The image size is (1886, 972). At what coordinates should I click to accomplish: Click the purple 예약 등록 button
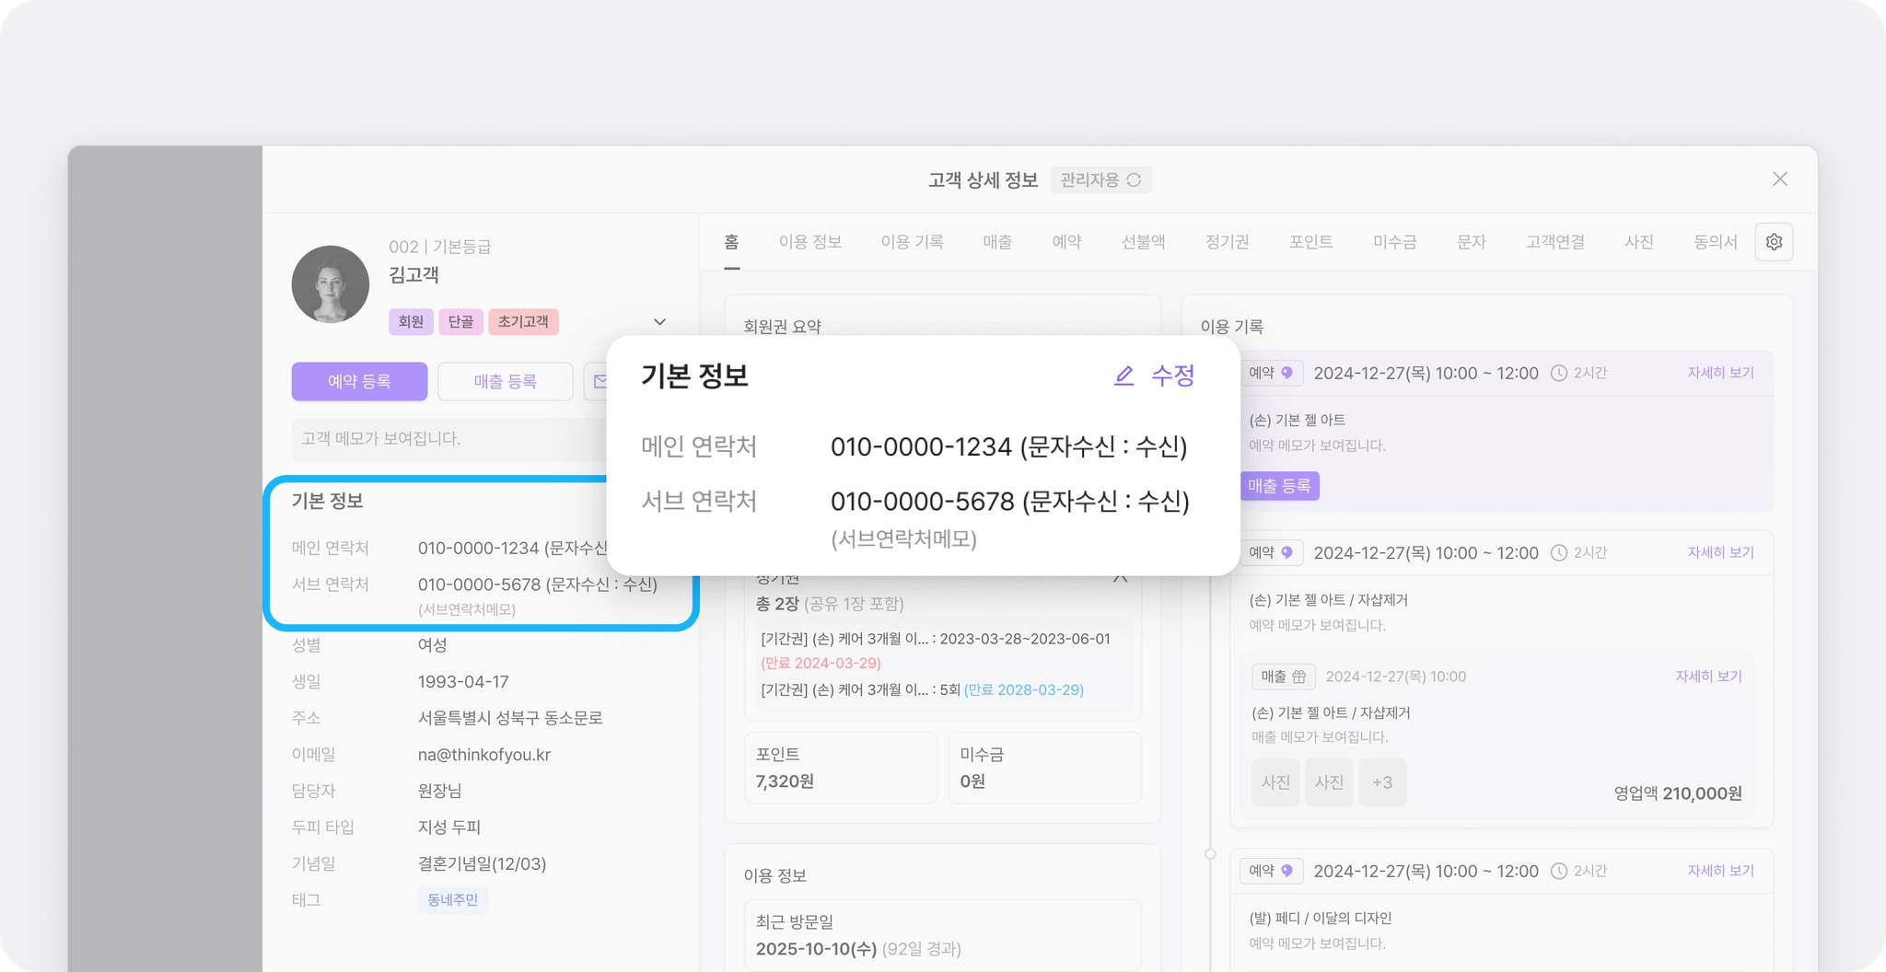pos(359,381)
